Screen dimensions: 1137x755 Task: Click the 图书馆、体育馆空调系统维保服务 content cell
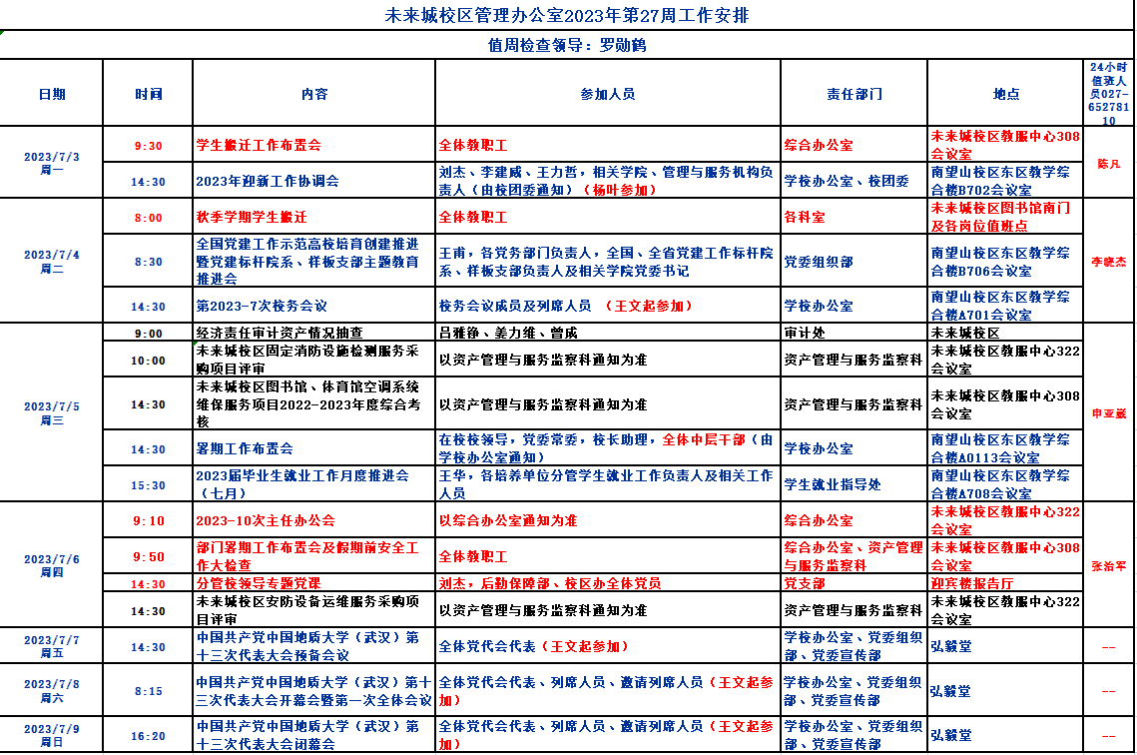click(x=314, y=404)
